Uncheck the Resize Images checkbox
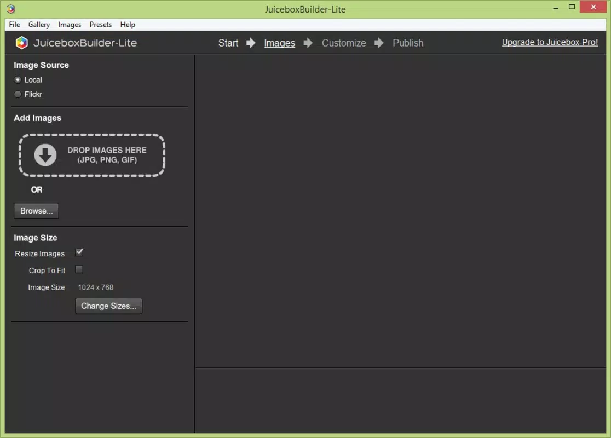The image size is (611, 438). pos(79,252)
